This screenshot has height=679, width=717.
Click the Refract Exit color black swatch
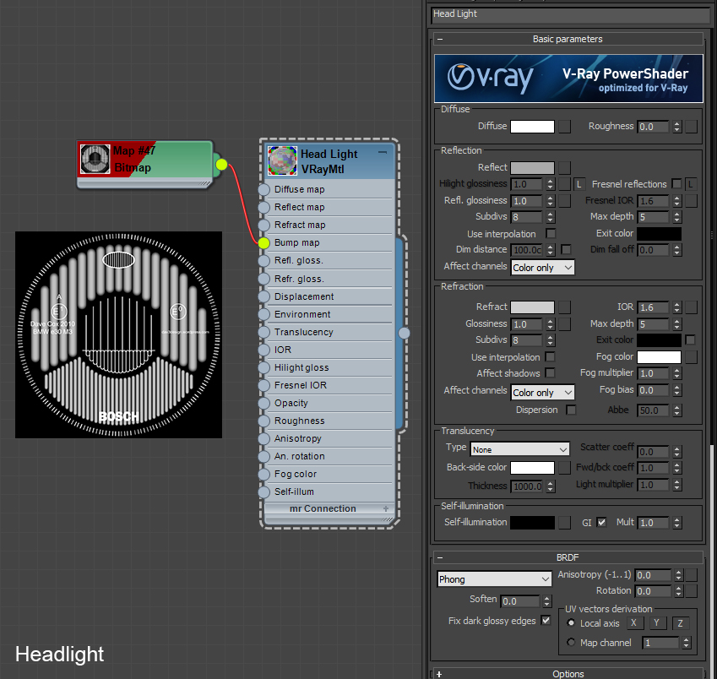pos(659,340)
